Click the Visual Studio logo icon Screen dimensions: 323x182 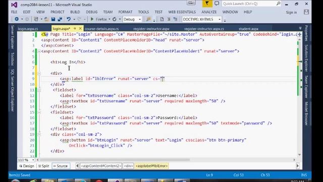[x=14, y=5]
